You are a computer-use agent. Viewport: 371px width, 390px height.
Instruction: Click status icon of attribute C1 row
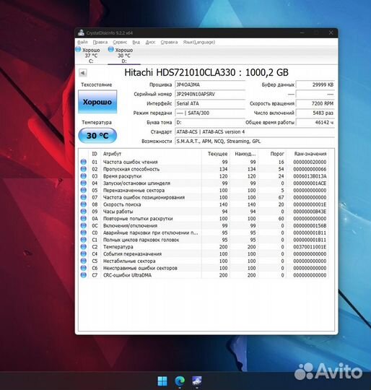(x=84, y=240)
